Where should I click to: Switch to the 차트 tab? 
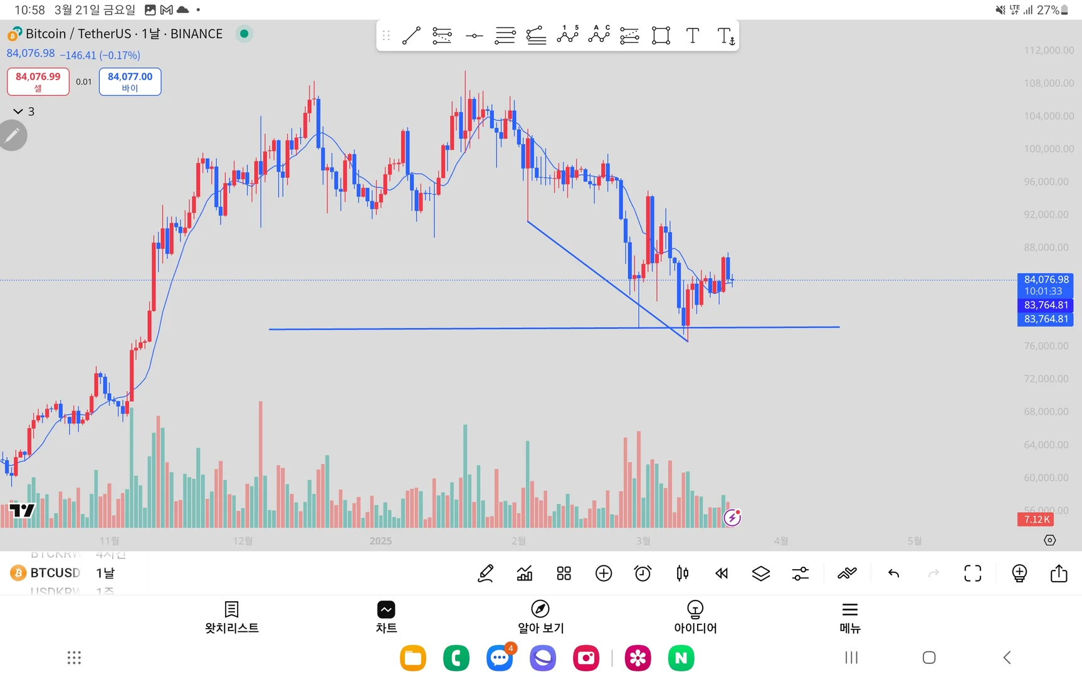[386, 617]
